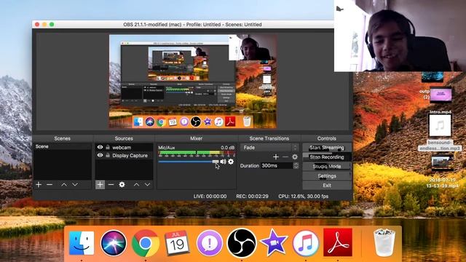
Task: Open iTunes from the Dock
Action: (306, 243)
